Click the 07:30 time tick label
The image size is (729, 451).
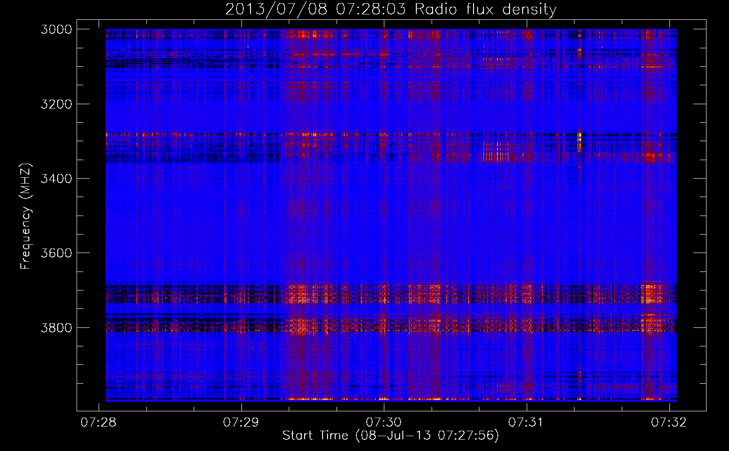coord(383,422)
